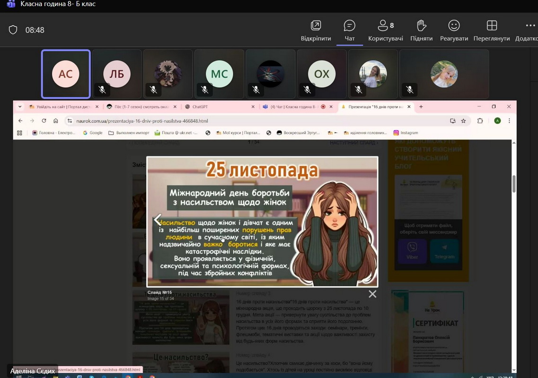
Task: Select the АС participant tile
Action: tap(66, 74)
